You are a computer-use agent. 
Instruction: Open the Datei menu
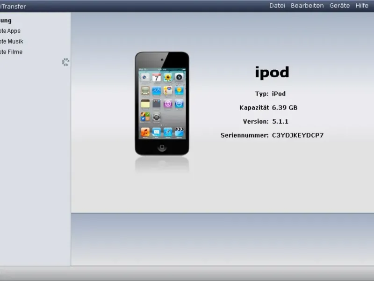click(277, 6)
